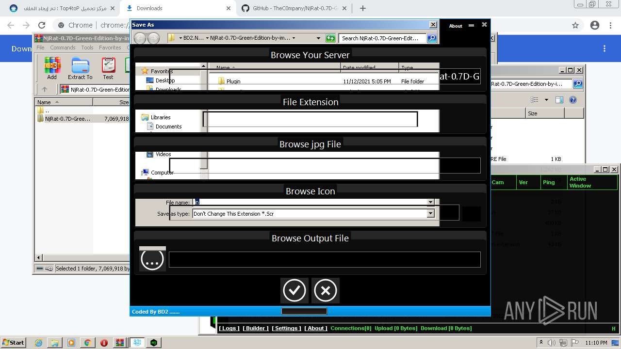Screen dimensions: 621x349
Task: Open the NjRat [ About ] link
Action: [x=316, y=328]
